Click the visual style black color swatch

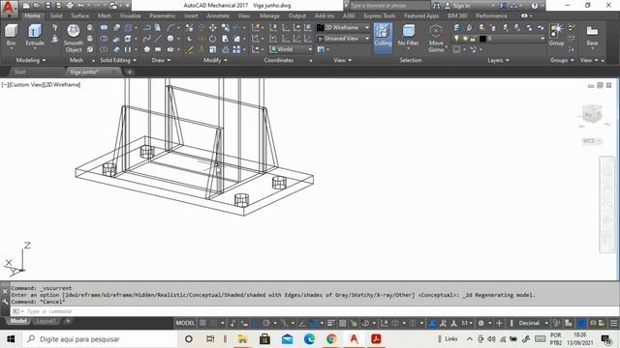tap(321, 28)
